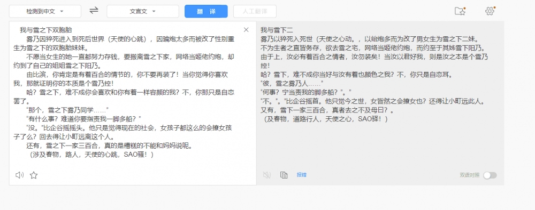Click the blue 翻译 button
Image resolution: width=535 pixels, height=210 pixels.
click(206, 11)
